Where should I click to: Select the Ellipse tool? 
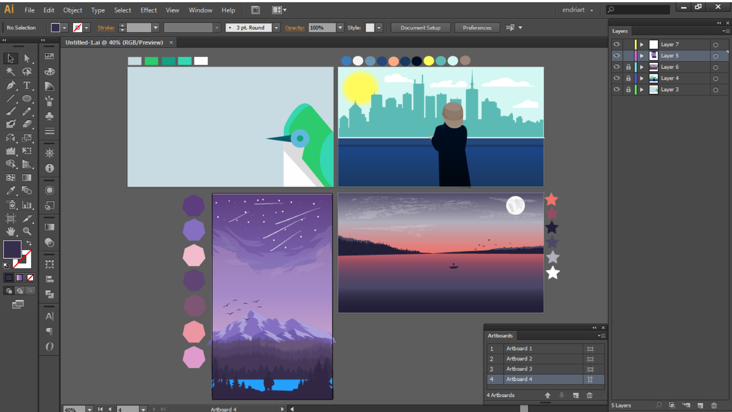(x=27, y=99)
